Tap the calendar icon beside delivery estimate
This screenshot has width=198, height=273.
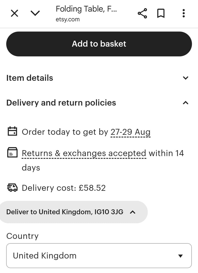tap(12, 131)
